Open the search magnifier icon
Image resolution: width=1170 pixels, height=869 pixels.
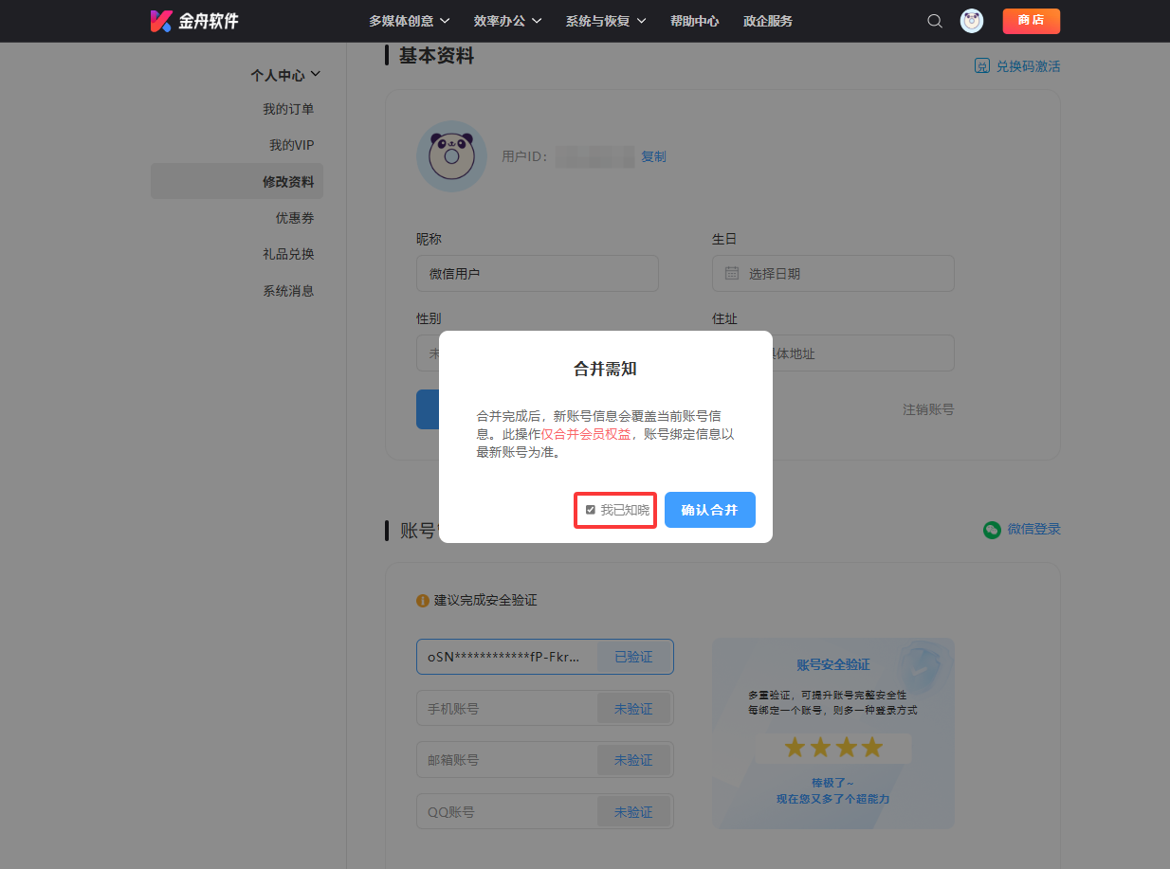pos(935,21)
